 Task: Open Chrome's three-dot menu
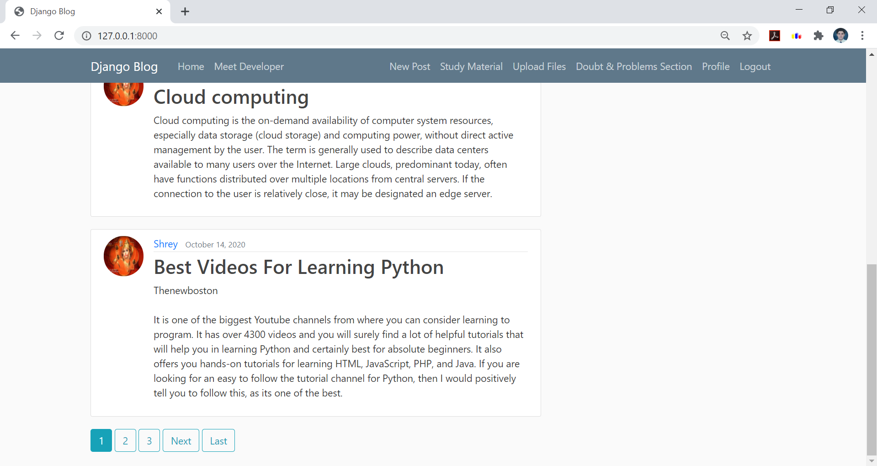click(x=862, y=36)
